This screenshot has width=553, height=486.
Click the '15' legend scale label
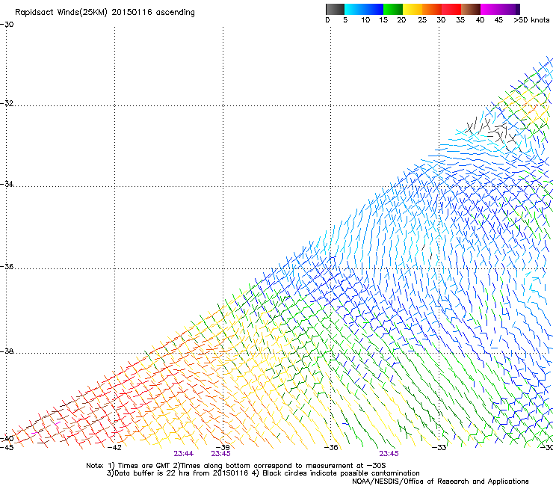383,20
